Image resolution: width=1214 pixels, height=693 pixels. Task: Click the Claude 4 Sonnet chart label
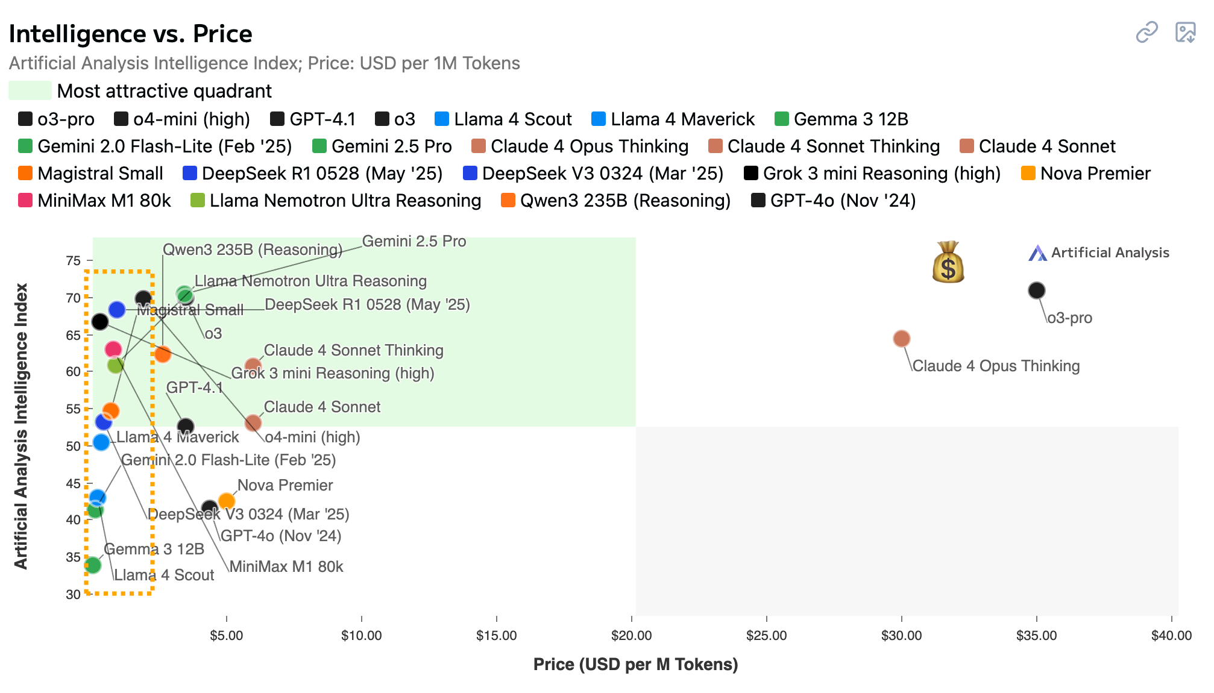pos(322,407)
